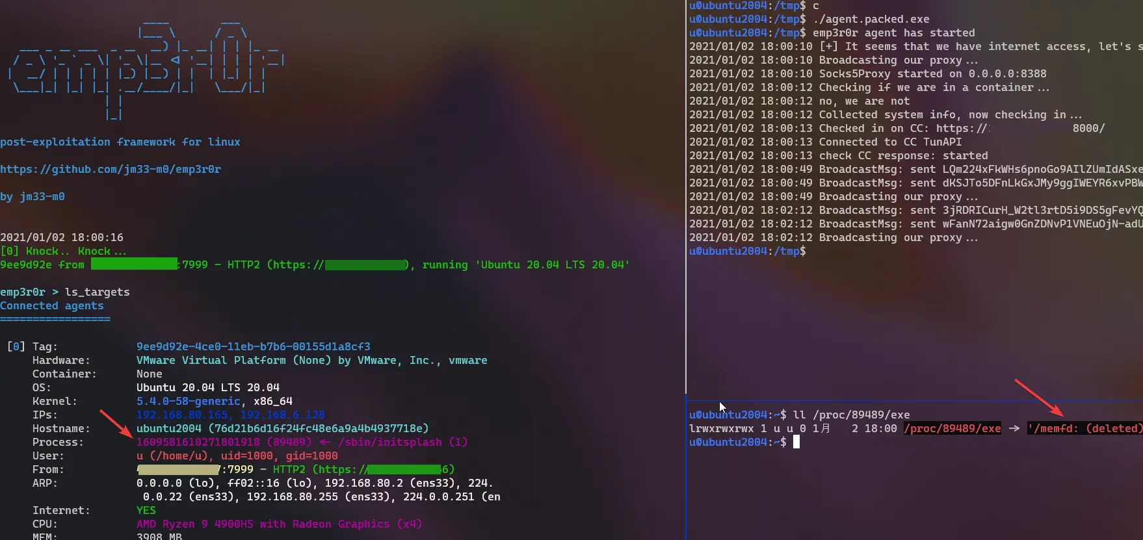Click the 'u@ubuntu2004:/tmp$' prompt below the log
The height and width of the screenshot is (540, 1143).
click(x=748, y=251)
